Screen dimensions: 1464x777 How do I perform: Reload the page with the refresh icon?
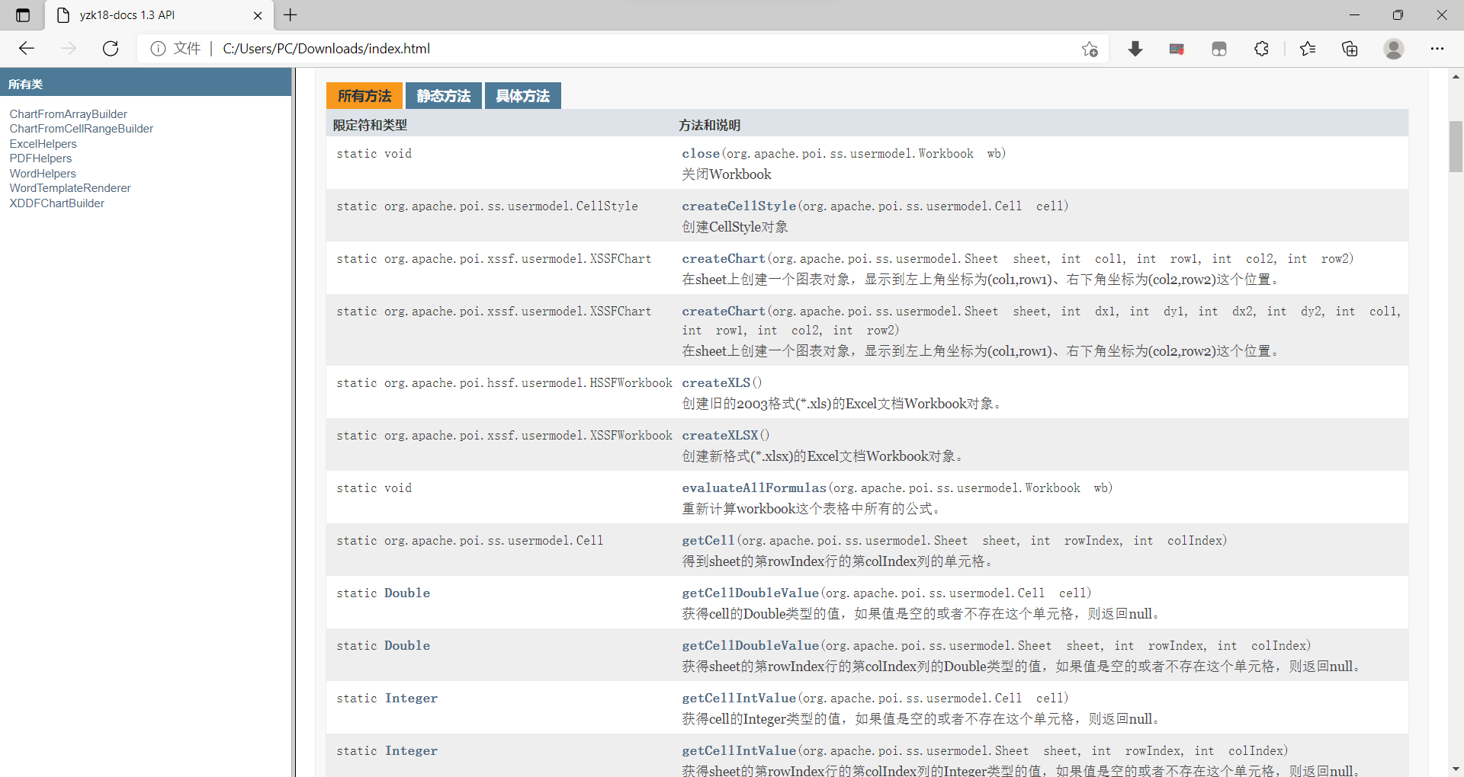111,49
